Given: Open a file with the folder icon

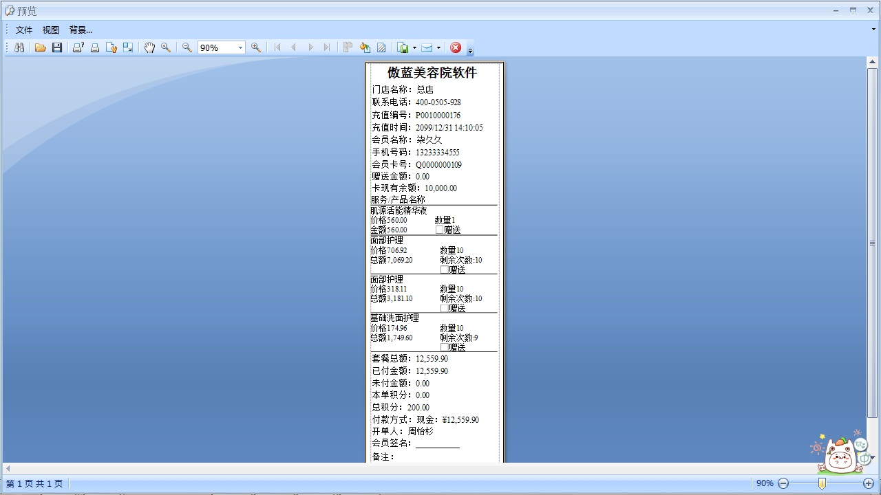Looking at the screenshot, I should (x=41, y=47).
